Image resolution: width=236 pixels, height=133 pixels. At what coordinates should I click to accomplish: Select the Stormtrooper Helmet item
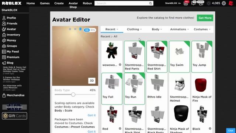pyautogui.click(x=180, y=89)
